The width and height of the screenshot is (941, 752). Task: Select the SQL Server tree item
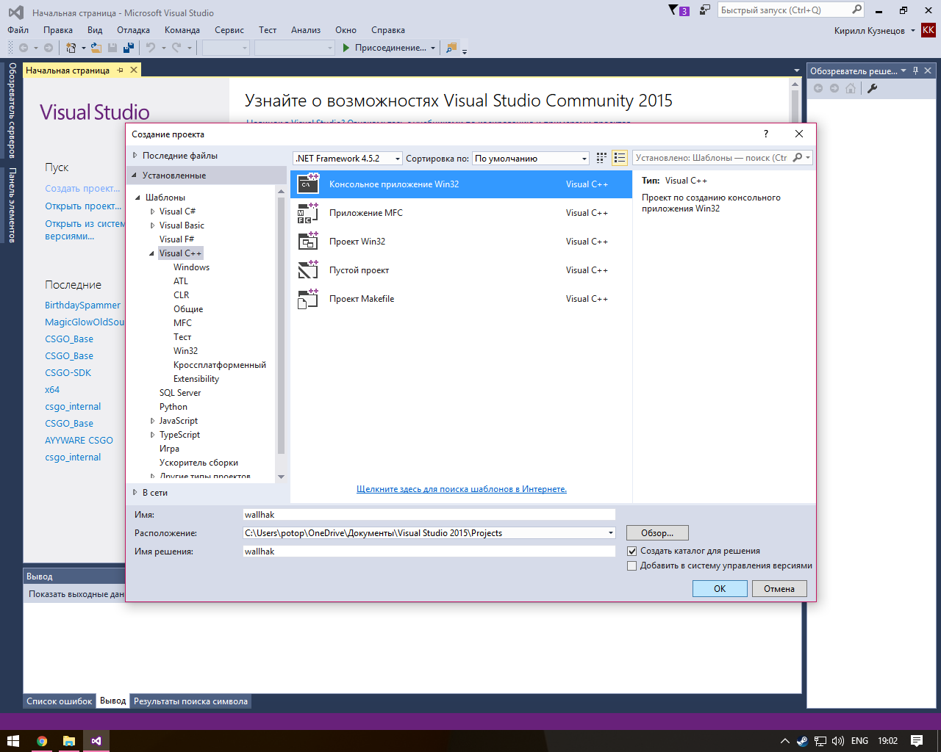(180, 393)
